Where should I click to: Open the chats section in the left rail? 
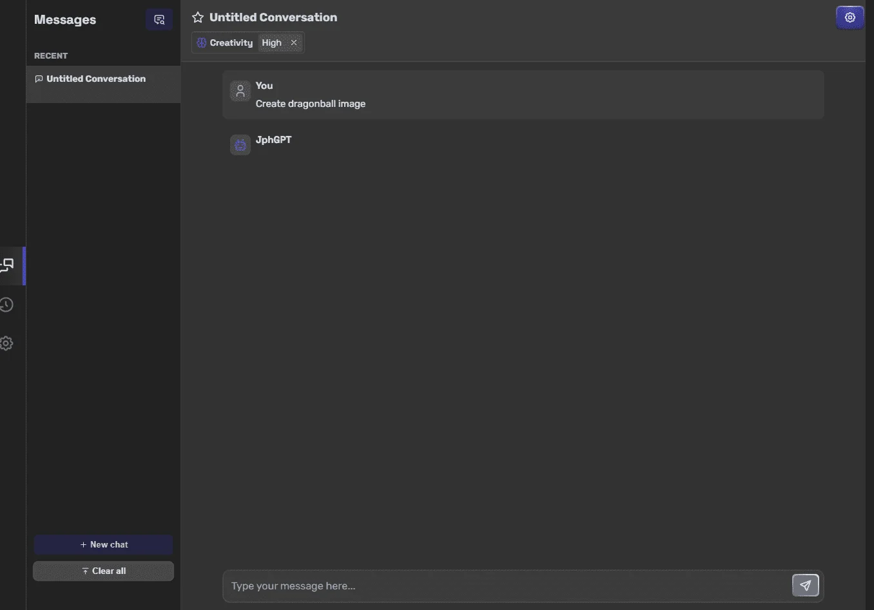6,265
